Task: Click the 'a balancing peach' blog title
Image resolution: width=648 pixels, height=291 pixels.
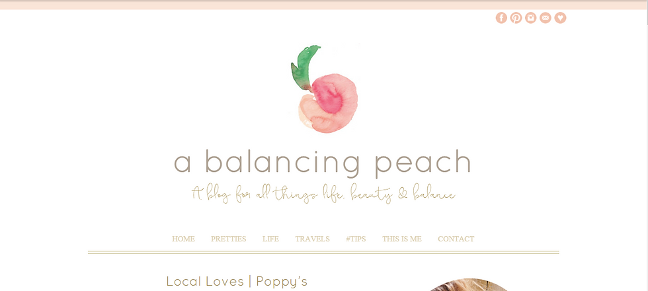Action: click(323, 163)
